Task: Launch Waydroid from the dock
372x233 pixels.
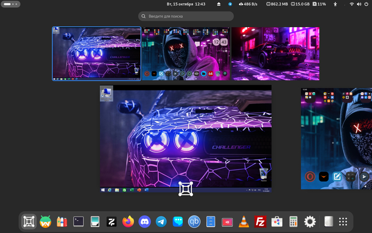Action: tap(45, 222)
